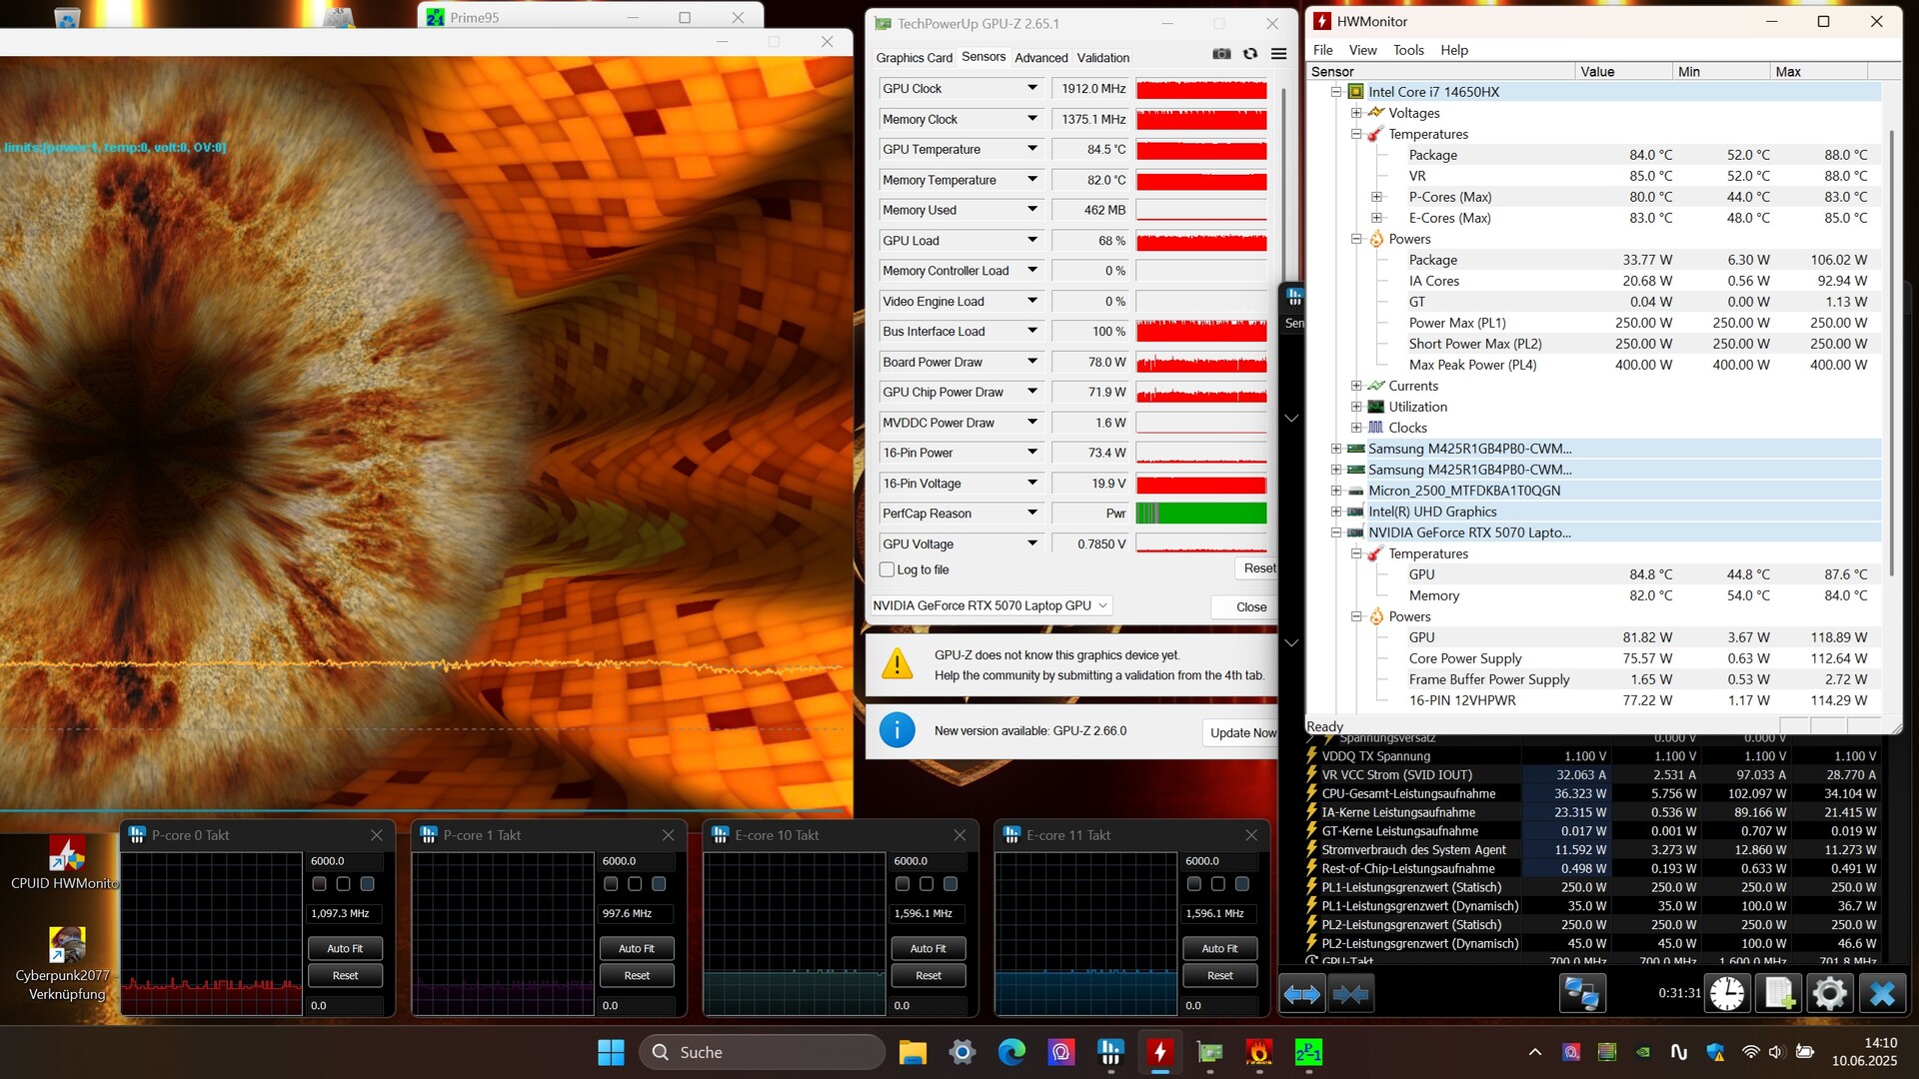The height and width of the screenshot is (1079, 1919).
Task: Open the NVIDIA GeForce RTX 5070 GPU selector
Action: point(990,605)
